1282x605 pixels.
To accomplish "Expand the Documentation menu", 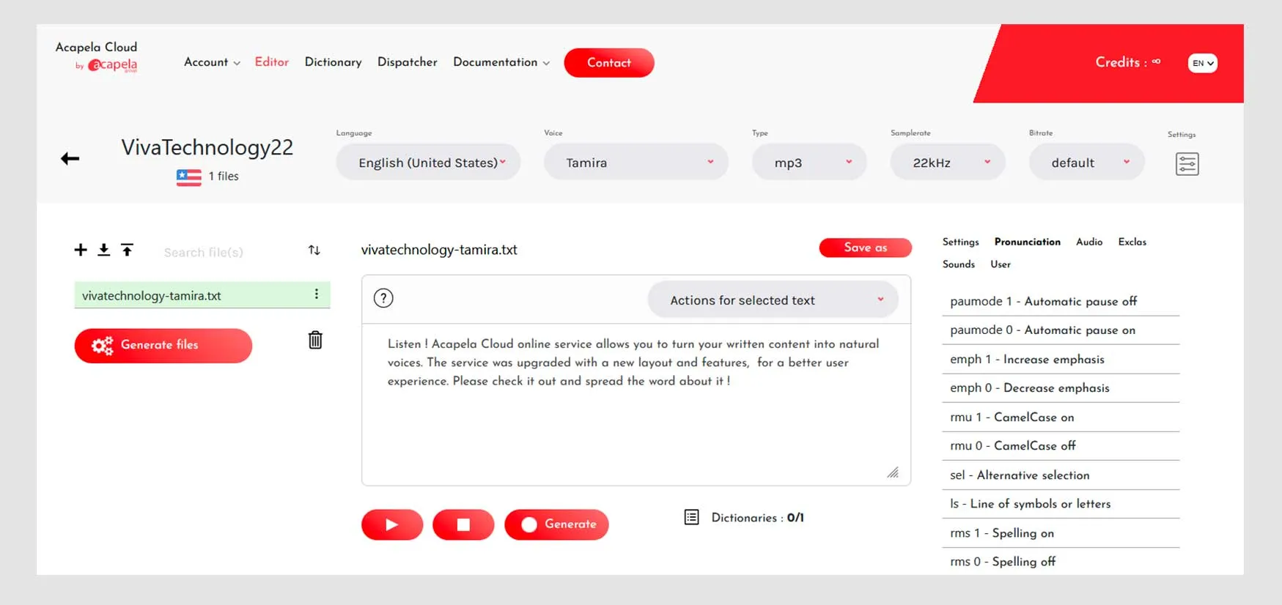I will (x=501, y=62).
